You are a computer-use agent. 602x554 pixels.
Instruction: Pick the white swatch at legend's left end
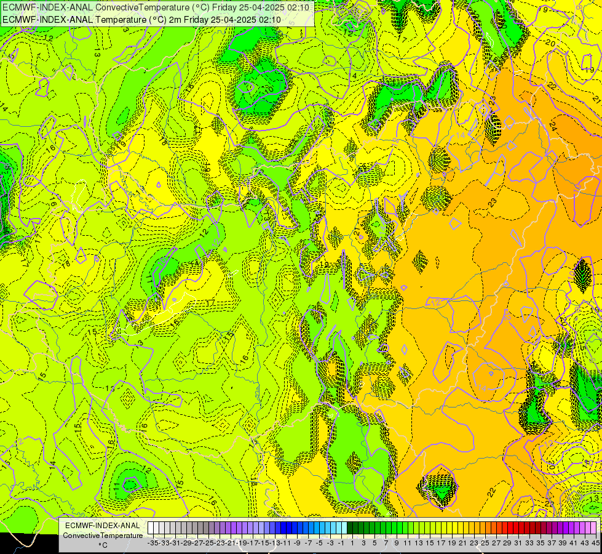[x=151, y=528]
